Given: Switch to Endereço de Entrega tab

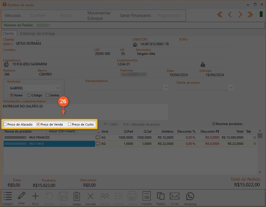Looking at the screenshot, I should click(x=37, y=33).
